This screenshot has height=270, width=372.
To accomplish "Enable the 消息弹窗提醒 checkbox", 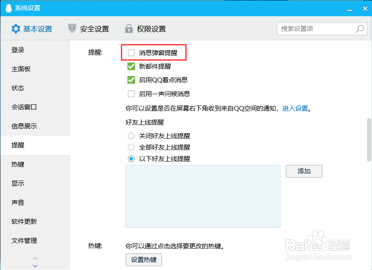I will [131, 53].
